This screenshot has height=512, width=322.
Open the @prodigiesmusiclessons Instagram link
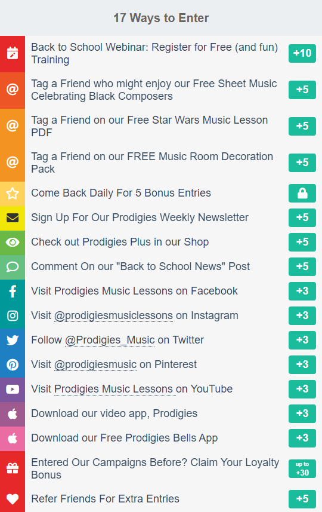(113, 316)
